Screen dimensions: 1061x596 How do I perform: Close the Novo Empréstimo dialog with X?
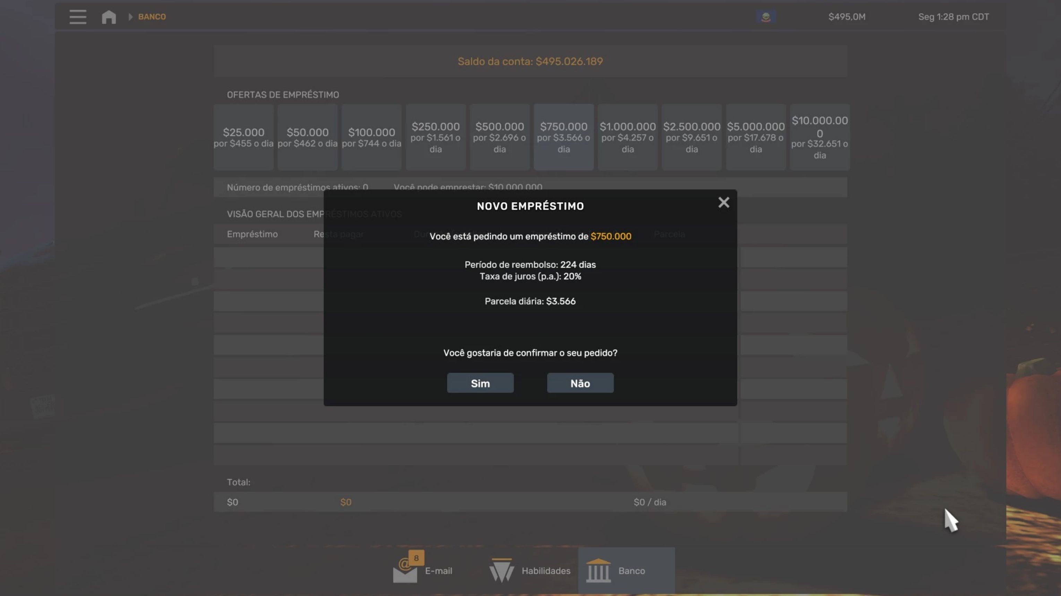coord(724,202)
